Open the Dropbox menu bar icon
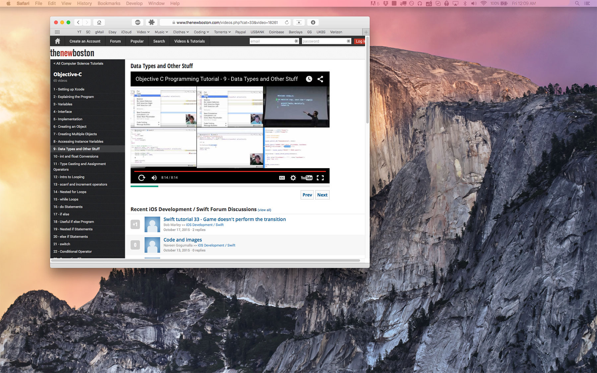Screen dimensions: 597x373 click(x=386, y=3)
